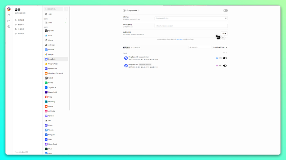This screenshot has width=286, height=160.
Task: Click the Novita logo in the provider list
Action: click(x=46, y=83)
